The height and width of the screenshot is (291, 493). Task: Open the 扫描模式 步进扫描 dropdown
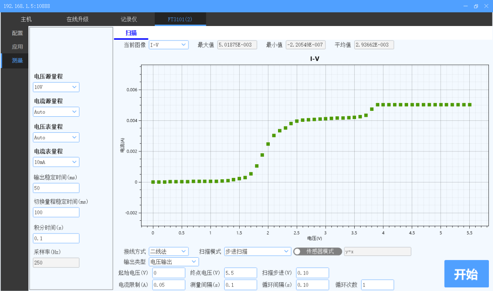257,251
